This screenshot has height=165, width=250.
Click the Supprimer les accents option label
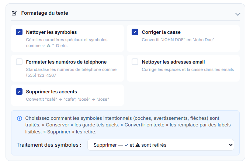(51, 92)
